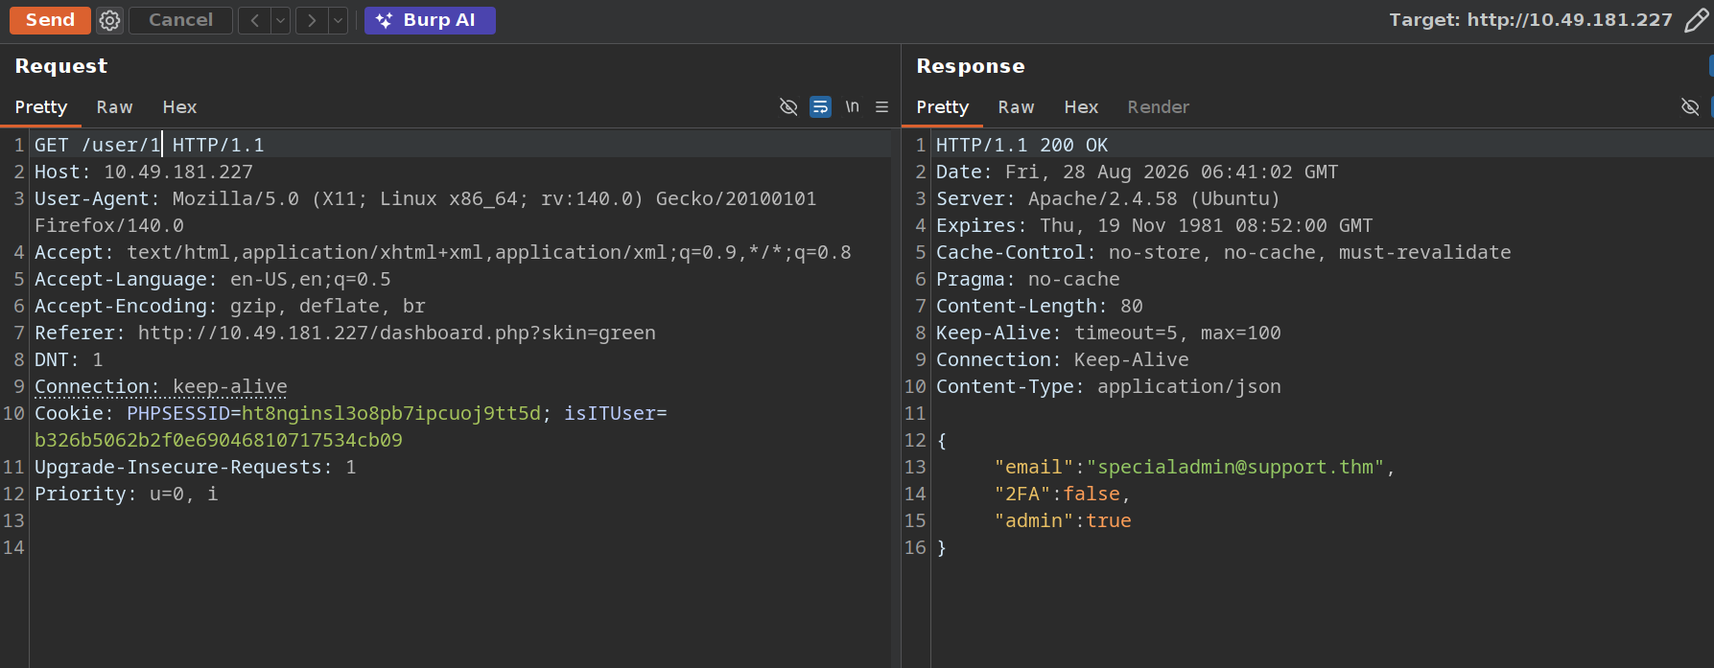Go forward to the next request in history

pos(312,20)
